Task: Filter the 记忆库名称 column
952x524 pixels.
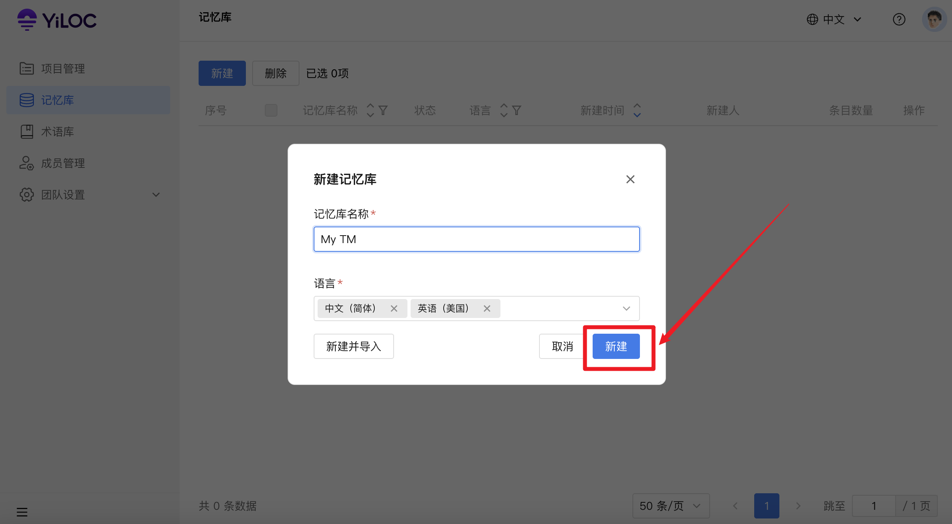Action: pos(383,110)
